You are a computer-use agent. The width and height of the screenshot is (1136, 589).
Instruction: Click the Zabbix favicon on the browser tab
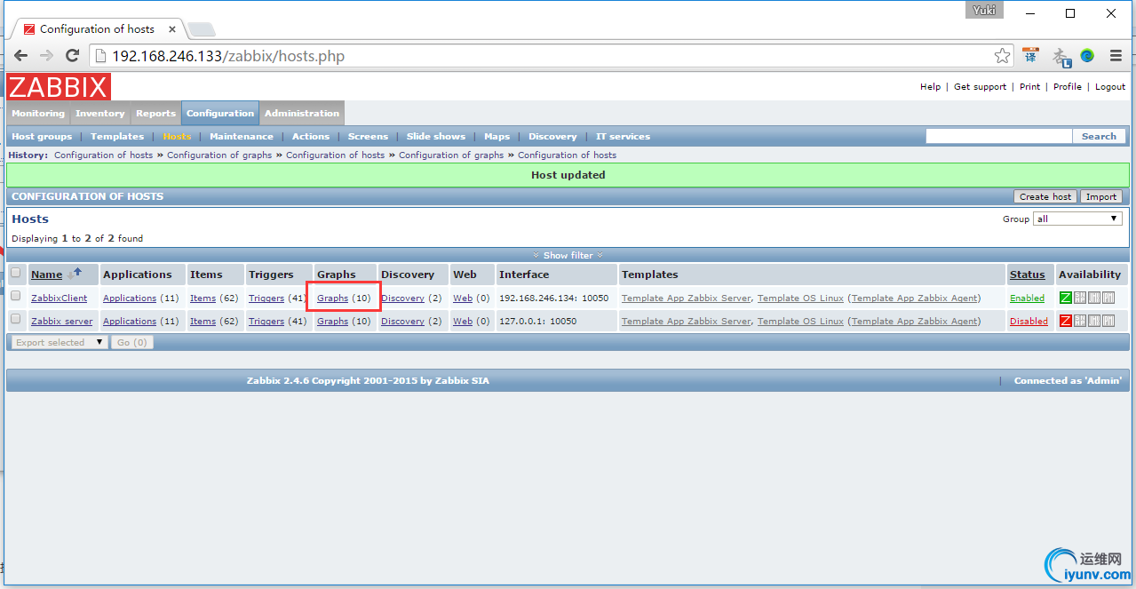pyautogui.click(x=29, y=29)
